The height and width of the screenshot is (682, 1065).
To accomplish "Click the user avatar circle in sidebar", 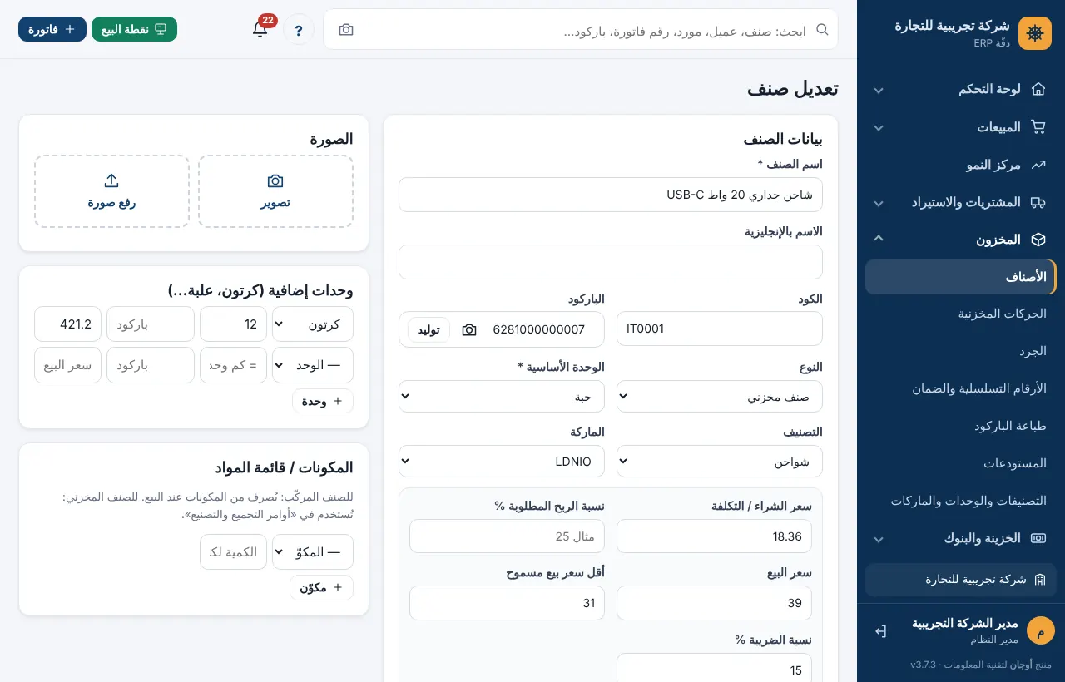I will coord(1040,630).
